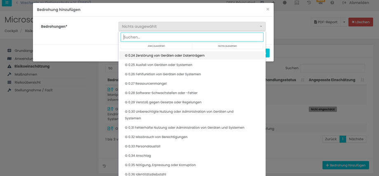Select G 0.30 Unberechtigte Nutzung oder Administration
Image resolution: width=379 pixels, height=176 pixels.
[x=192, y=115]
